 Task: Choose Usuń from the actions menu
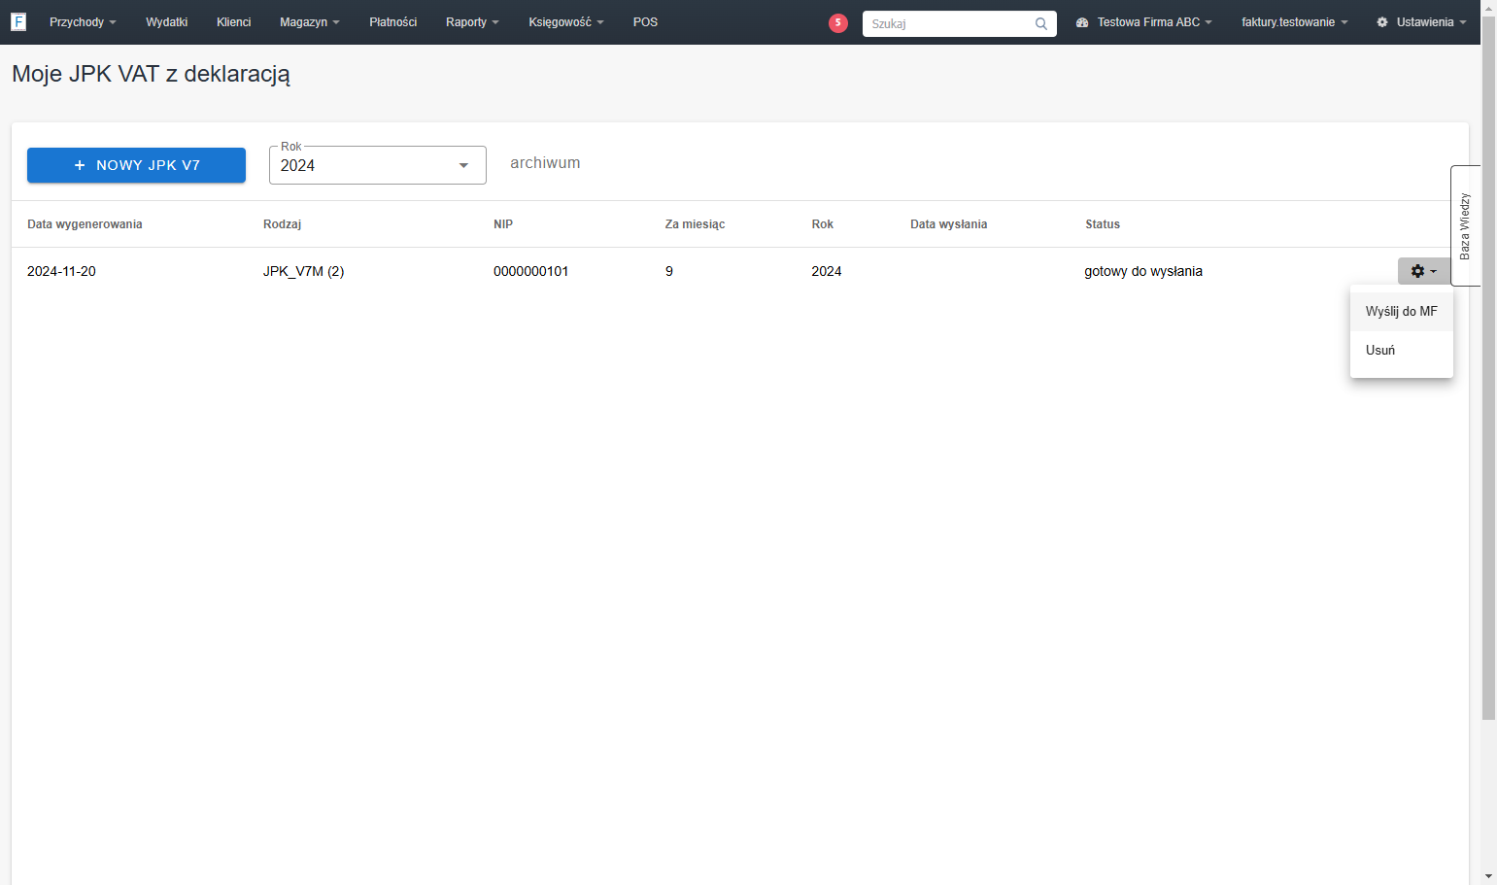click(1401, 351)
